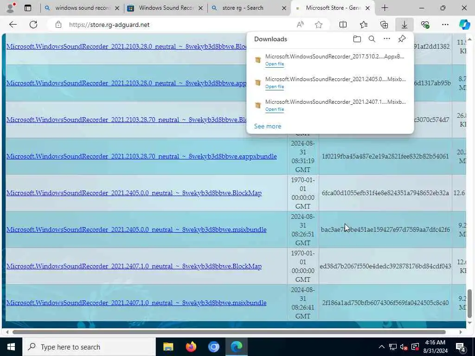Download the 2021.2405.0.0 BlockMap link

pyautogui.click(x=134, y=193)
